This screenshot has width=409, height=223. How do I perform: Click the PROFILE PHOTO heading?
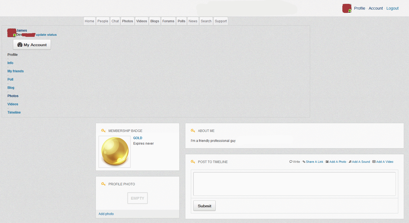122,184
